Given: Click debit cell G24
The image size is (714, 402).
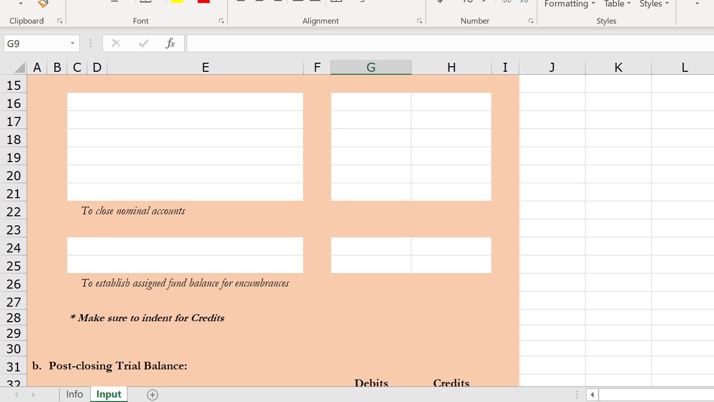Looking at the screenshot, I should coord(371,246).
